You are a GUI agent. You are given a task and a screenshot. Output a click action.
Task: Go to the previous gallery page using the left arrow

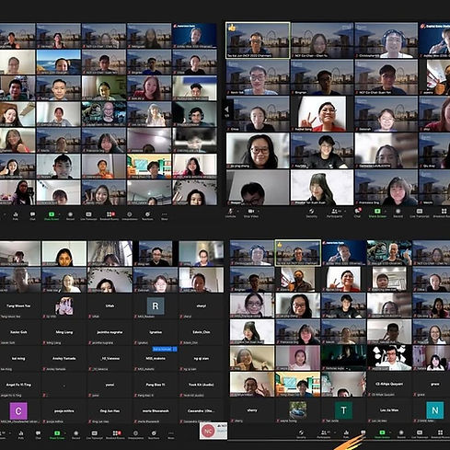tap(227, 110)
